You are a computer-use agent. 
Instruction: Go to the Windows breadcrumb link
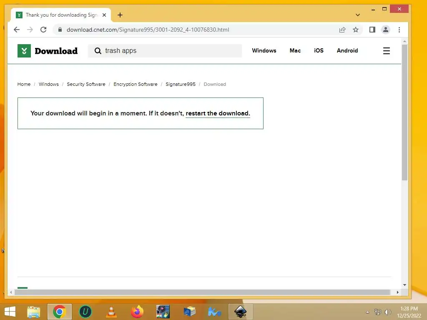[x=49, y=84]
